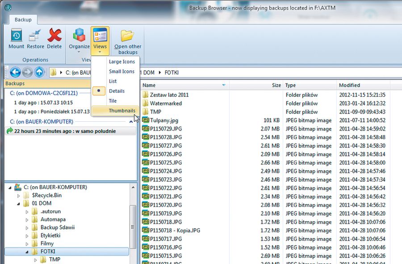Click the forward navigation arrow
This screenshot has height=264, width=402.
27,72
